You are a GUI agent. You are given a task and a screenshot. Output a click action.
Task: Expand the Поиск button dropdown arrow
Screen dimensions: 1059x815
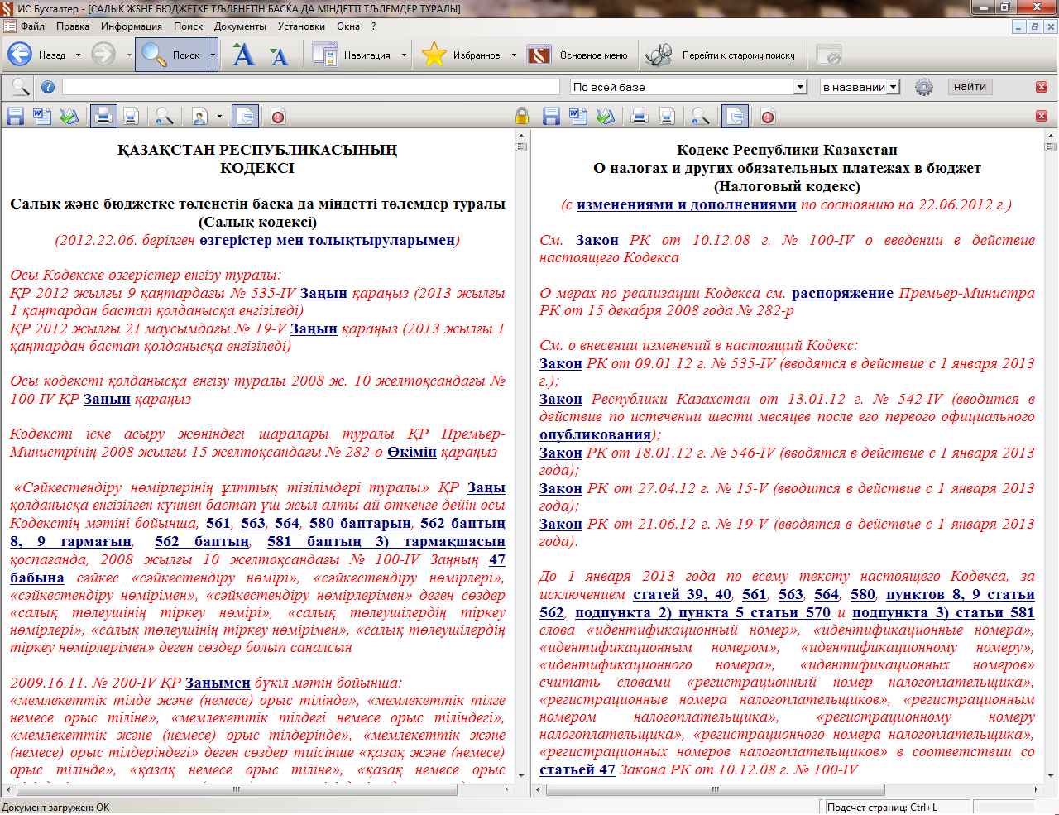[x=213, y=55]
